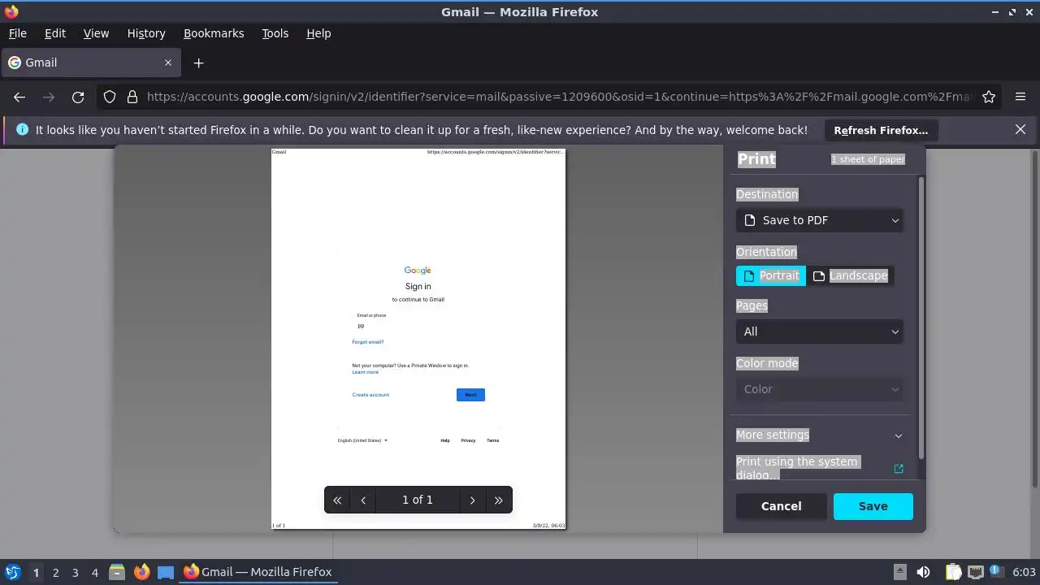Screen dimensions: 1040x585
Task: Open the Lubuntu start menu icon
Action: coord(12,572)
